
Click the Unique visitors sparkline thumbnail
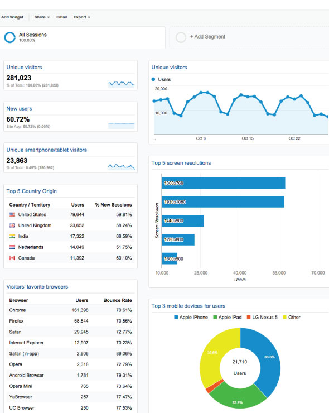[122, 84]
